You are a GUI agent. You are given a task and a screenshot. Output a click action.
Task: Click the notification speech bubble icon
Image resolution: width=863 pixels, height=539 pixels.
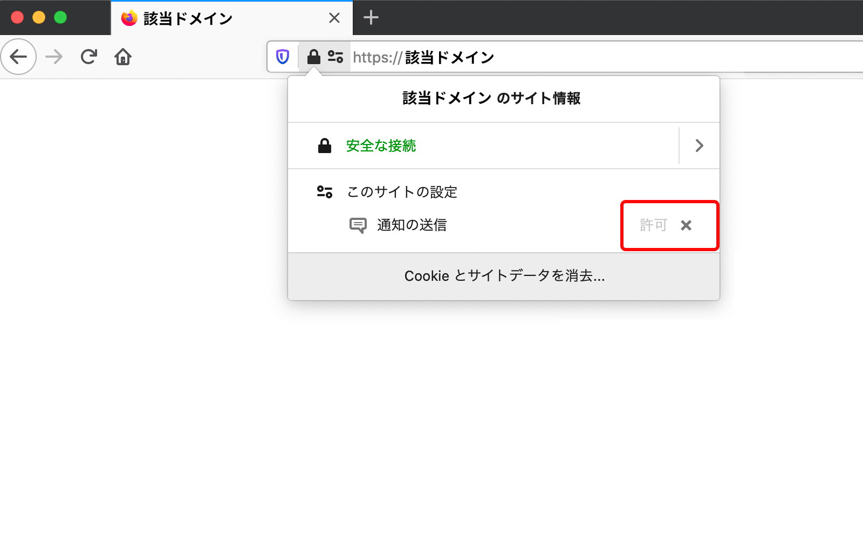358,225
